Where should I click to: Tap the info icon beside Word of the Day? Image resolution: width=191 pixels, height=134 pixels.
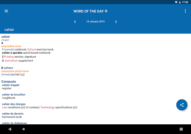click(106, 11)
